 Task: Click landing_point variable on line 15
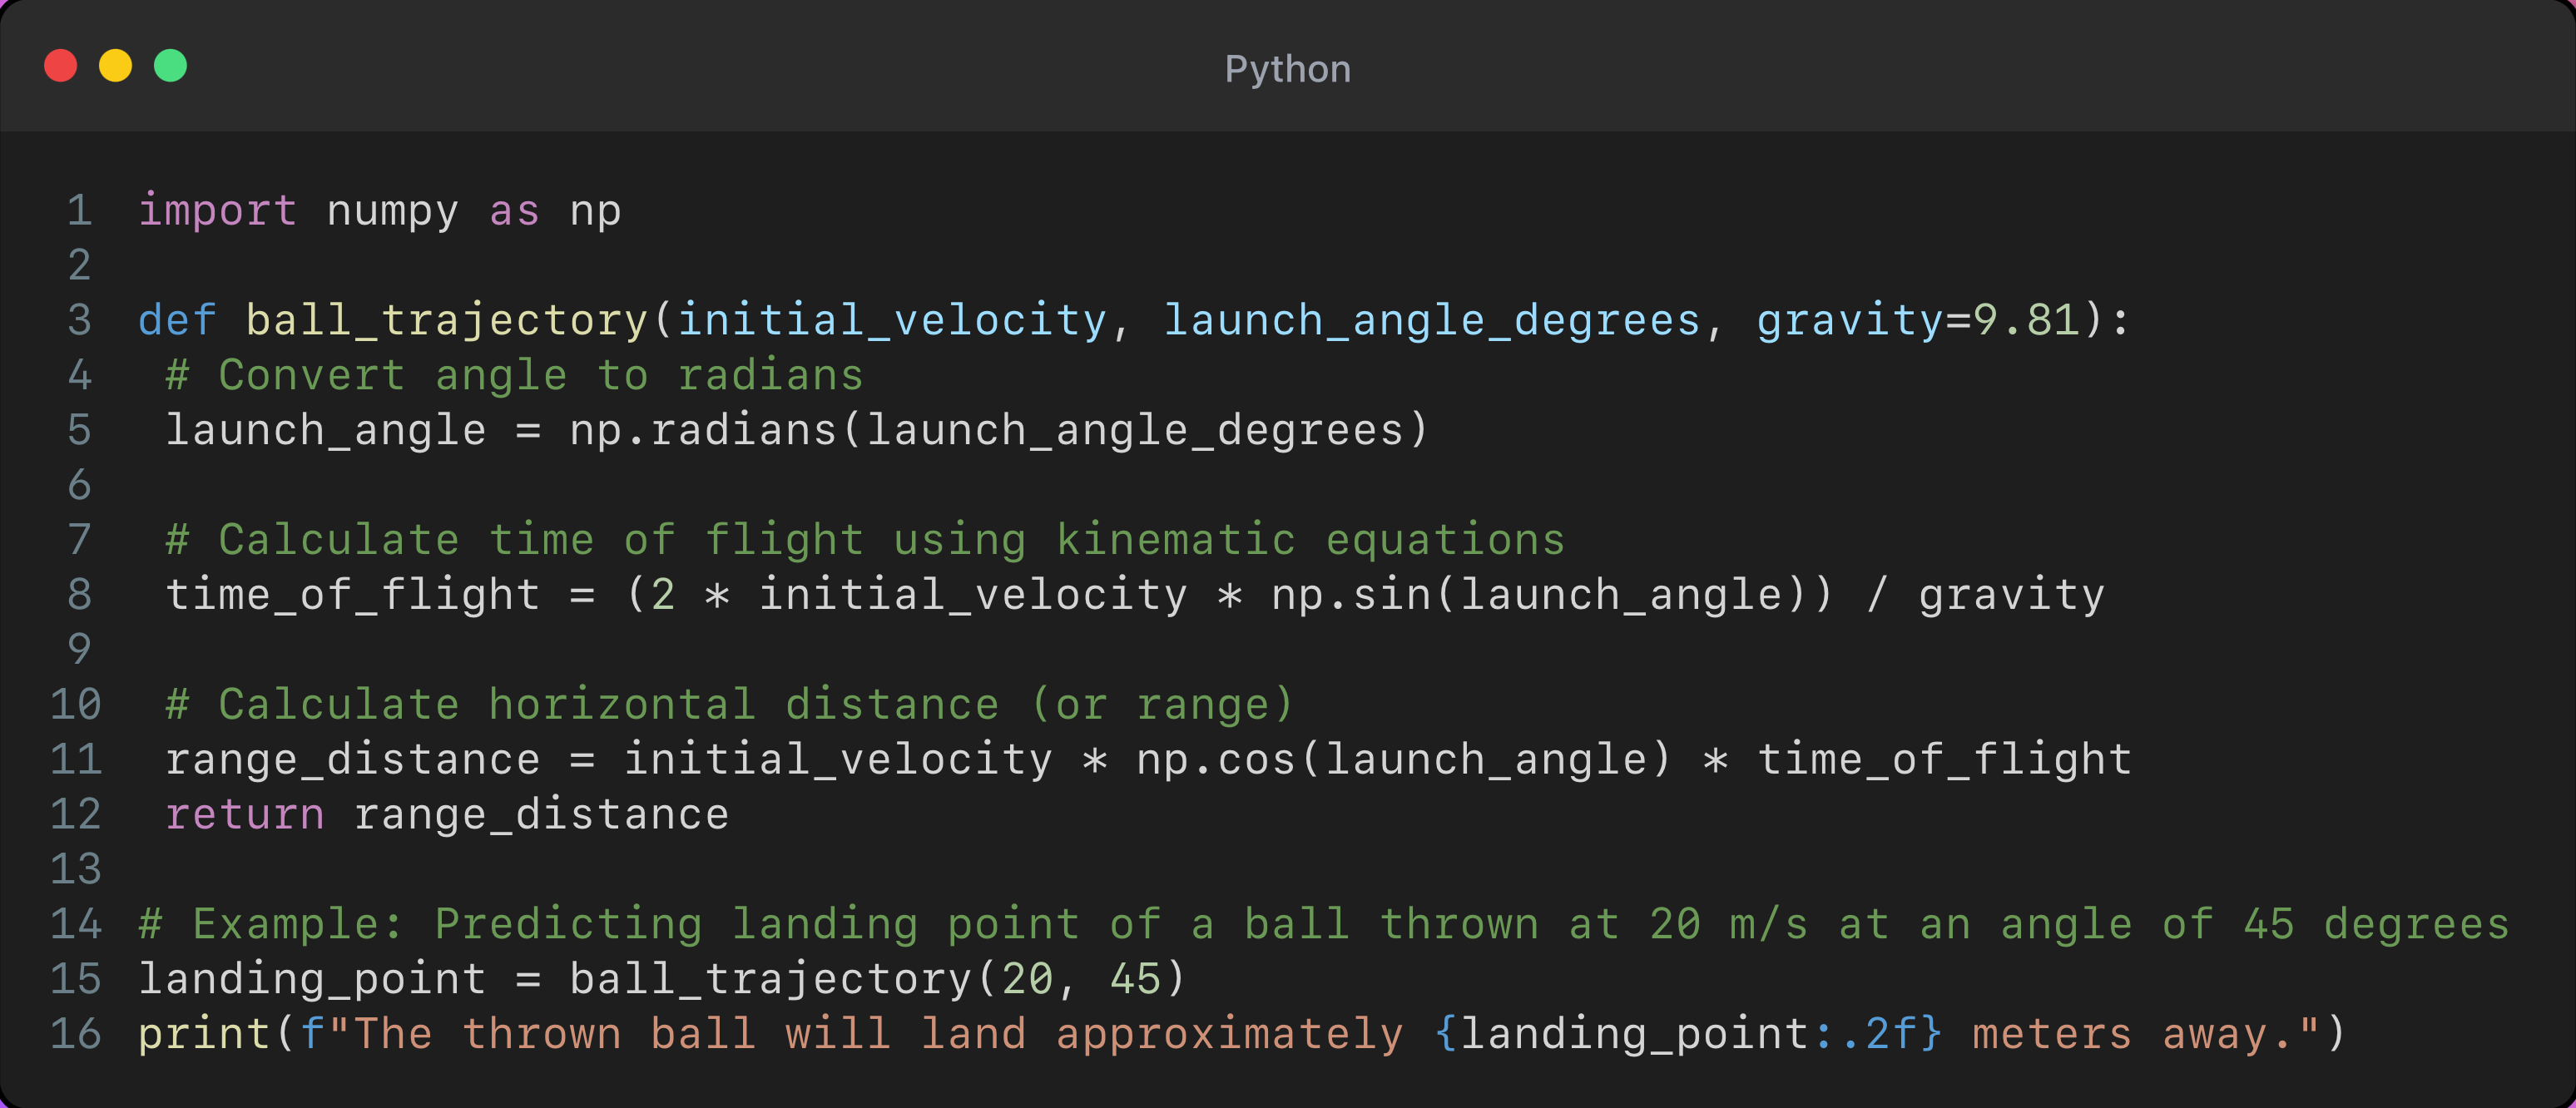pyautogui.click(x=312, y=979)
